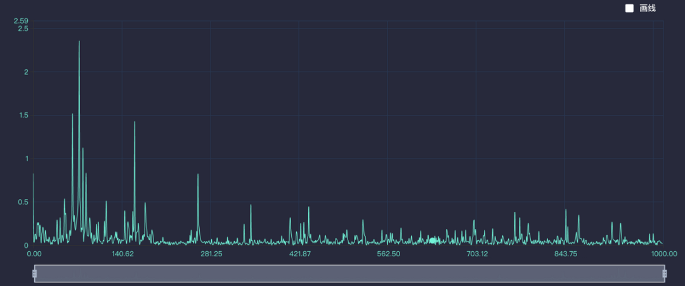Click the x-axis label 562.50
This screenshot has width=685, height=286.
tap(388, 254)
